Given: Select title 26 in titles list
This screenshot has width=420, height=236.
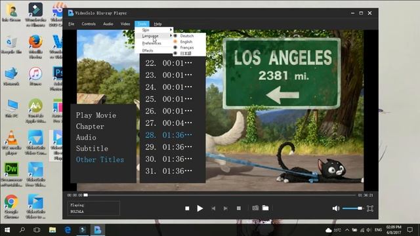Looking at the screenshot, I should 169,111.
